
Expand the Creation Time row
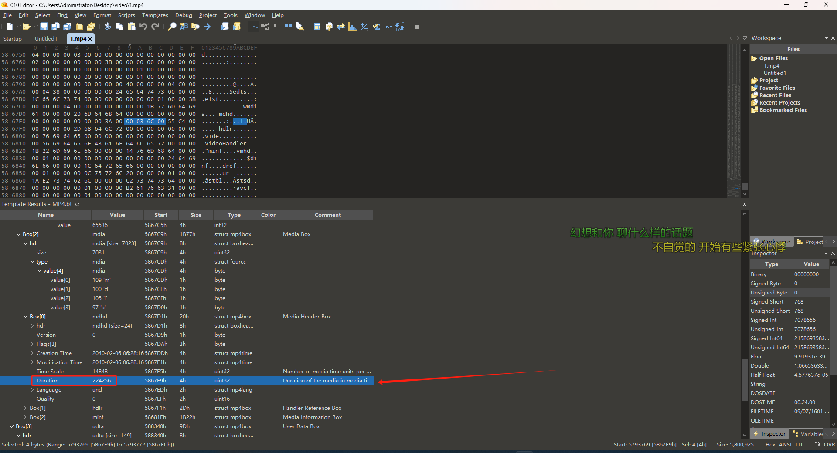point(32,353)
